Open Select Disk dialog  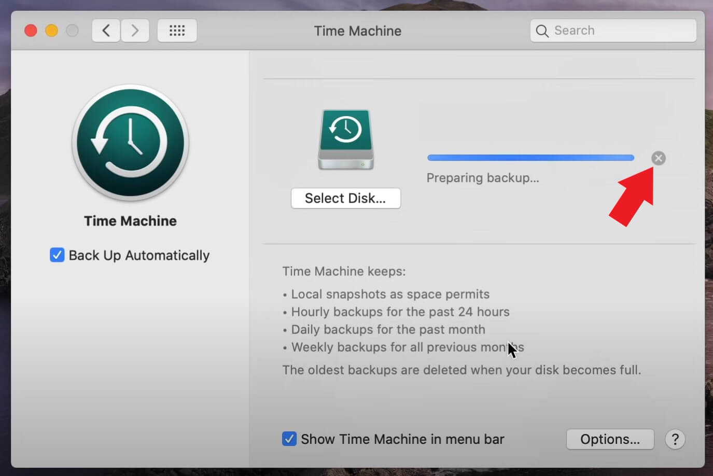coord(345,198)
